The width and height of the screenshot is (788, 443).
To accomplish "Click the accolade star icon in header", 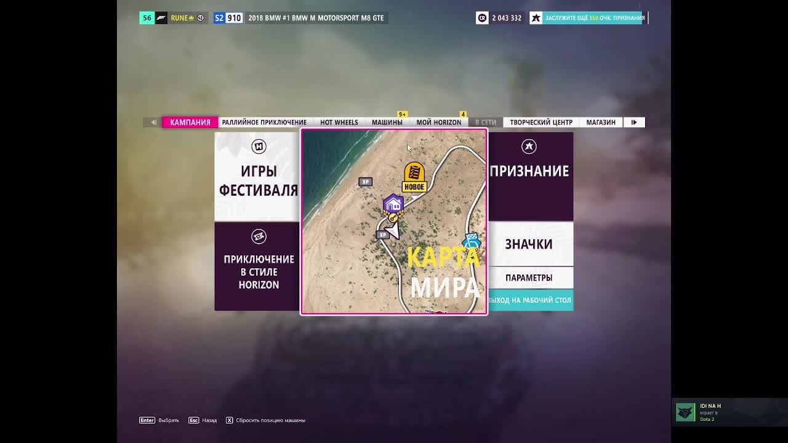I will 536,18.
